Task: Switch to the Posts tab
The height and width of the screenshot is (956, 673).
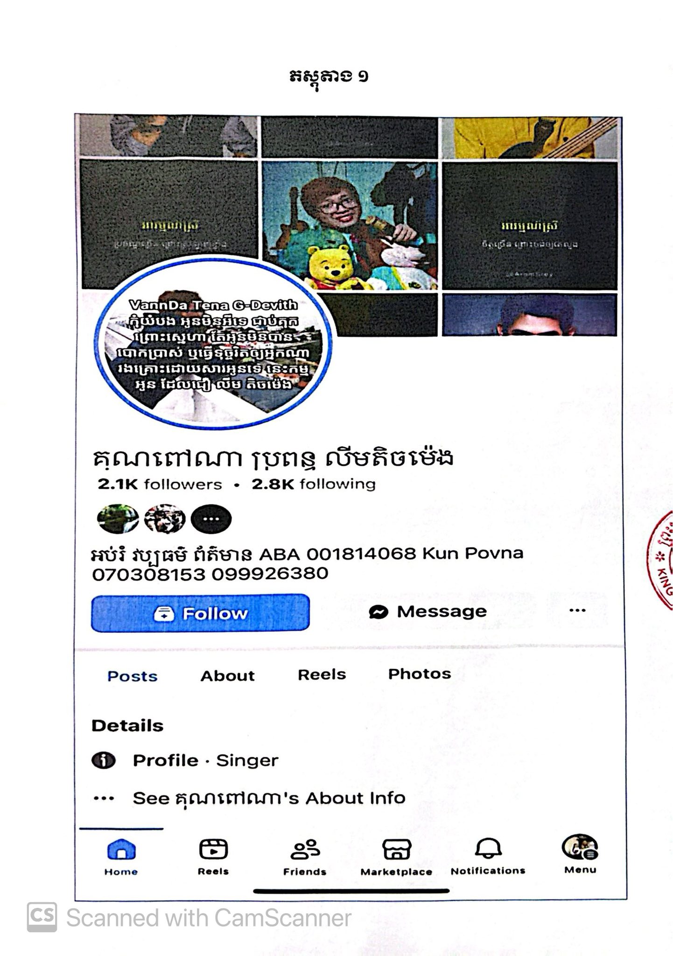Action: coord(133,676)
